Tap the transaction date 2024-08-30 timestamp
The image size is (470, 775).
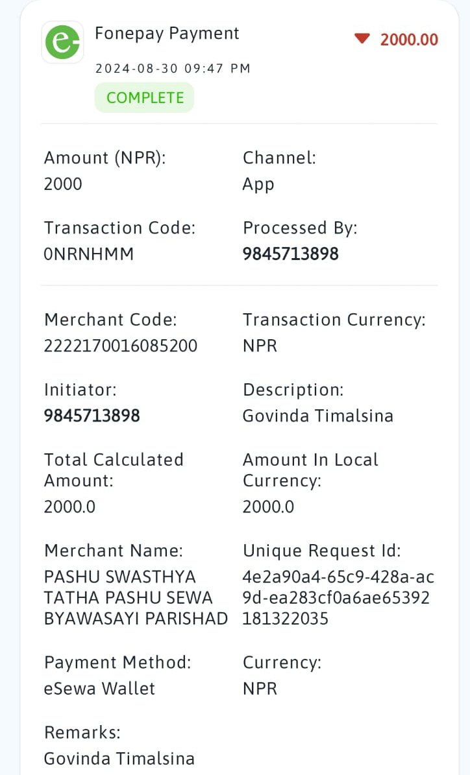[173, 68]
